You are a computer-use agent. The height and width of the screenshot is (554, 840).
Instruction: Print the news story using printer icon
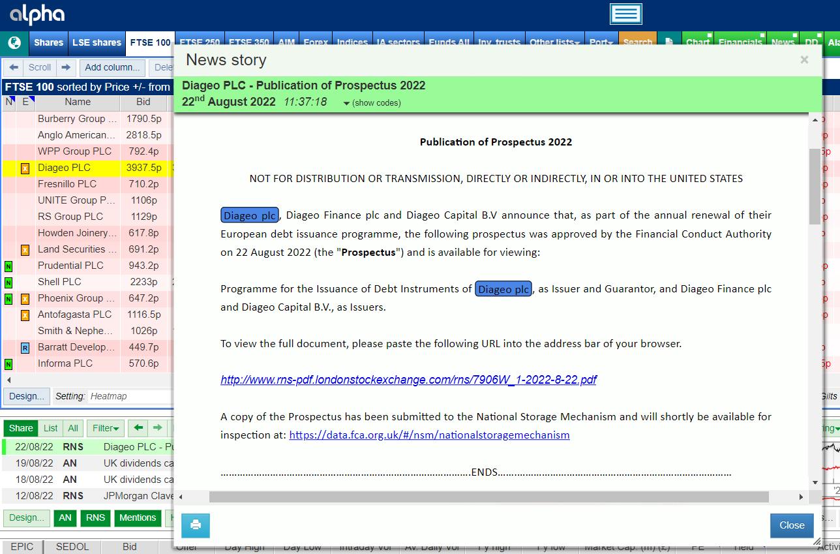196,525
